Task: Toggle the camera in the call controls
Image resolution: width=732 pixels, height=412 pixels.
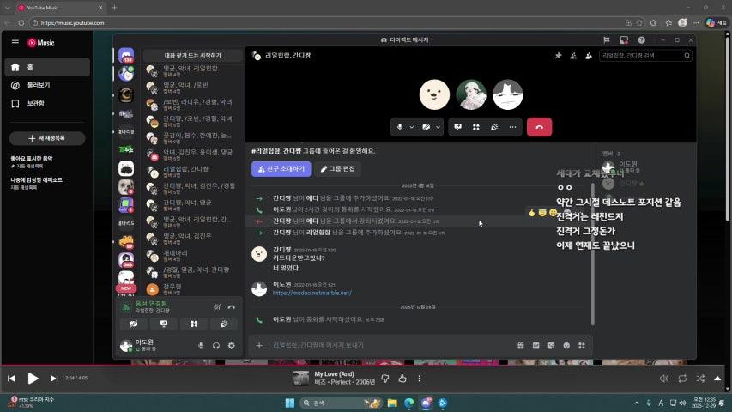Action: [x=426, y=127]
